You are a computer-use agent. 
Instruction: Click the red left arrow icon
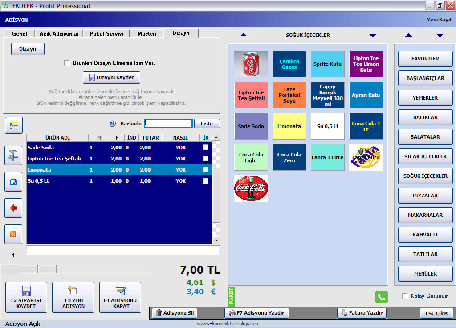click(13, 208)
